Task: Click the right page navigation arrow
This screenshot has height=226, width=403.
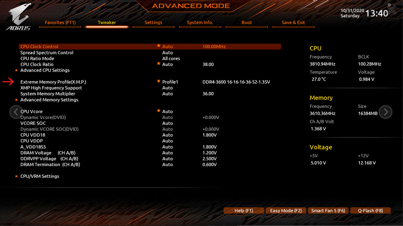Action: pyautogui.click(x=386, y=112)
